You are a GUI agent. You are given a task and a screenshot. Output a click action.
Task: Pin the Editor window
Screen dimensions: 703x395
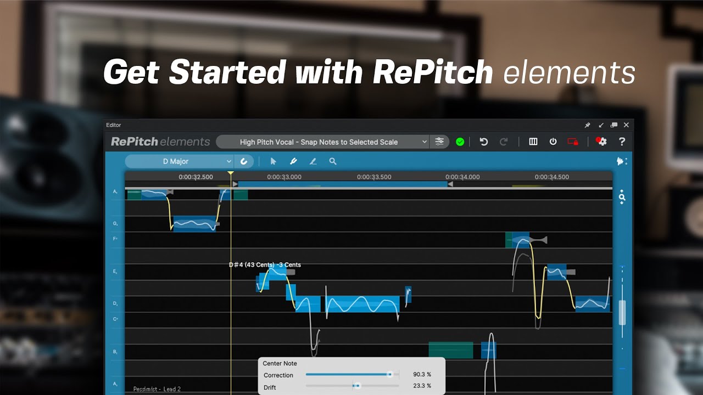click(x=587, y=125)
